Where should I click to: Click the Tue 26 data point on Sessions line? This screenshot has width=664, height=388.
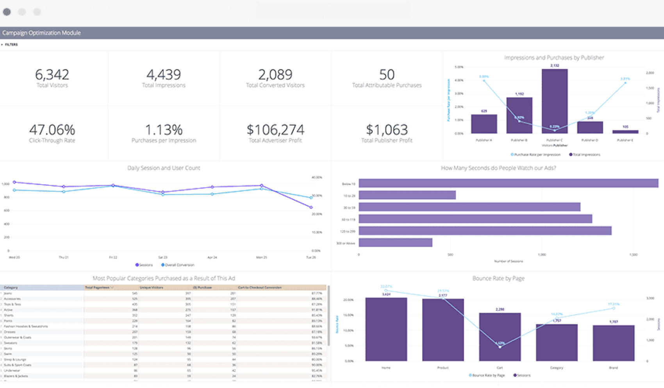[311, 207]
